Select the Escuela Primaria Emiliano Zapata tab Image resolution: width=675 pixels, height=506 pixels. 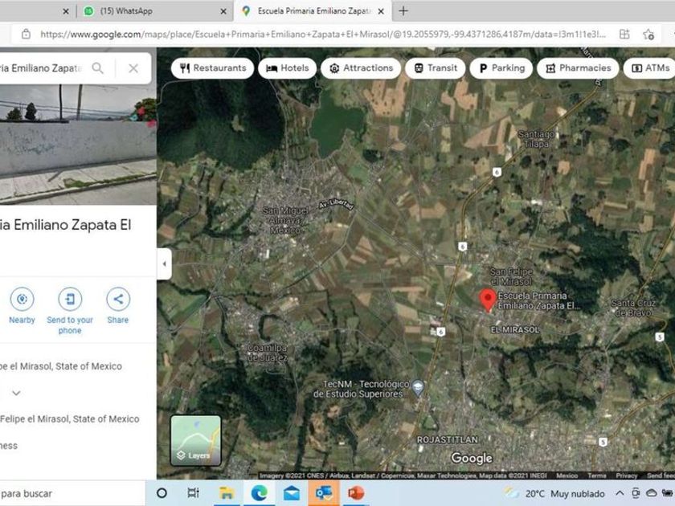[x=313, y=11]
